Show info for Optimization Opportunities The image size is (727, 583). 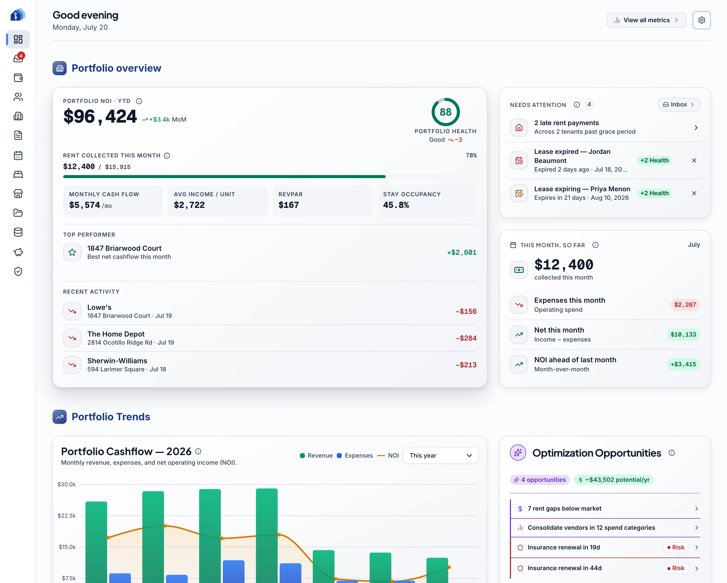pos(672,453)
